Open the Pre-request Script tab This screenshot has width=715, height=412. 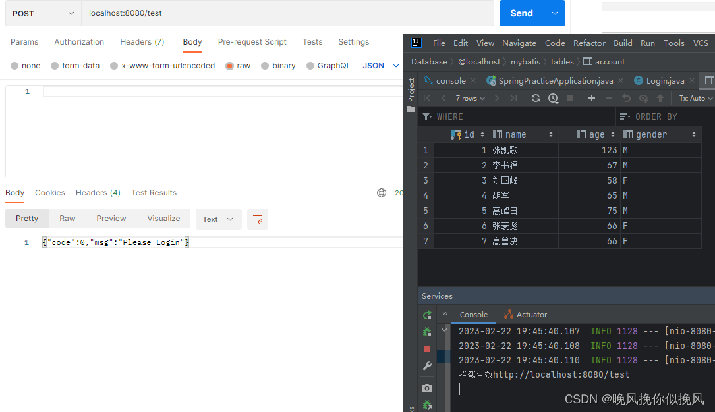[252, 42]
